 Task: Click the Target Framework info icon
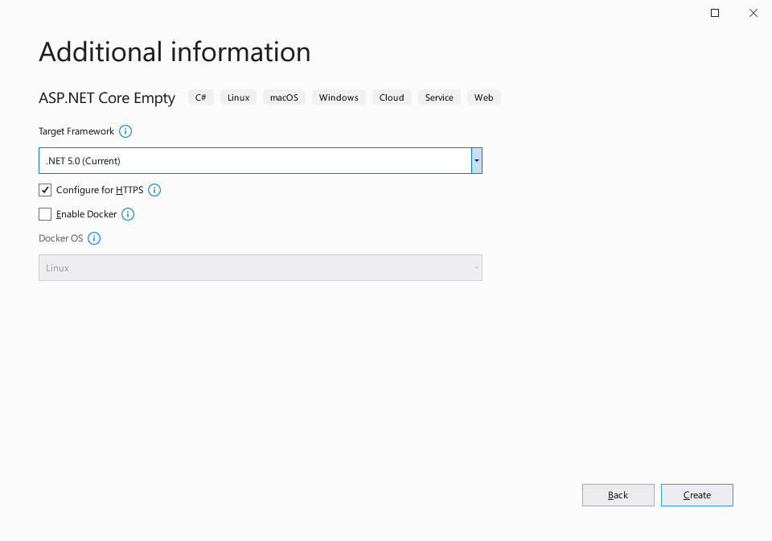coord(125,130)
